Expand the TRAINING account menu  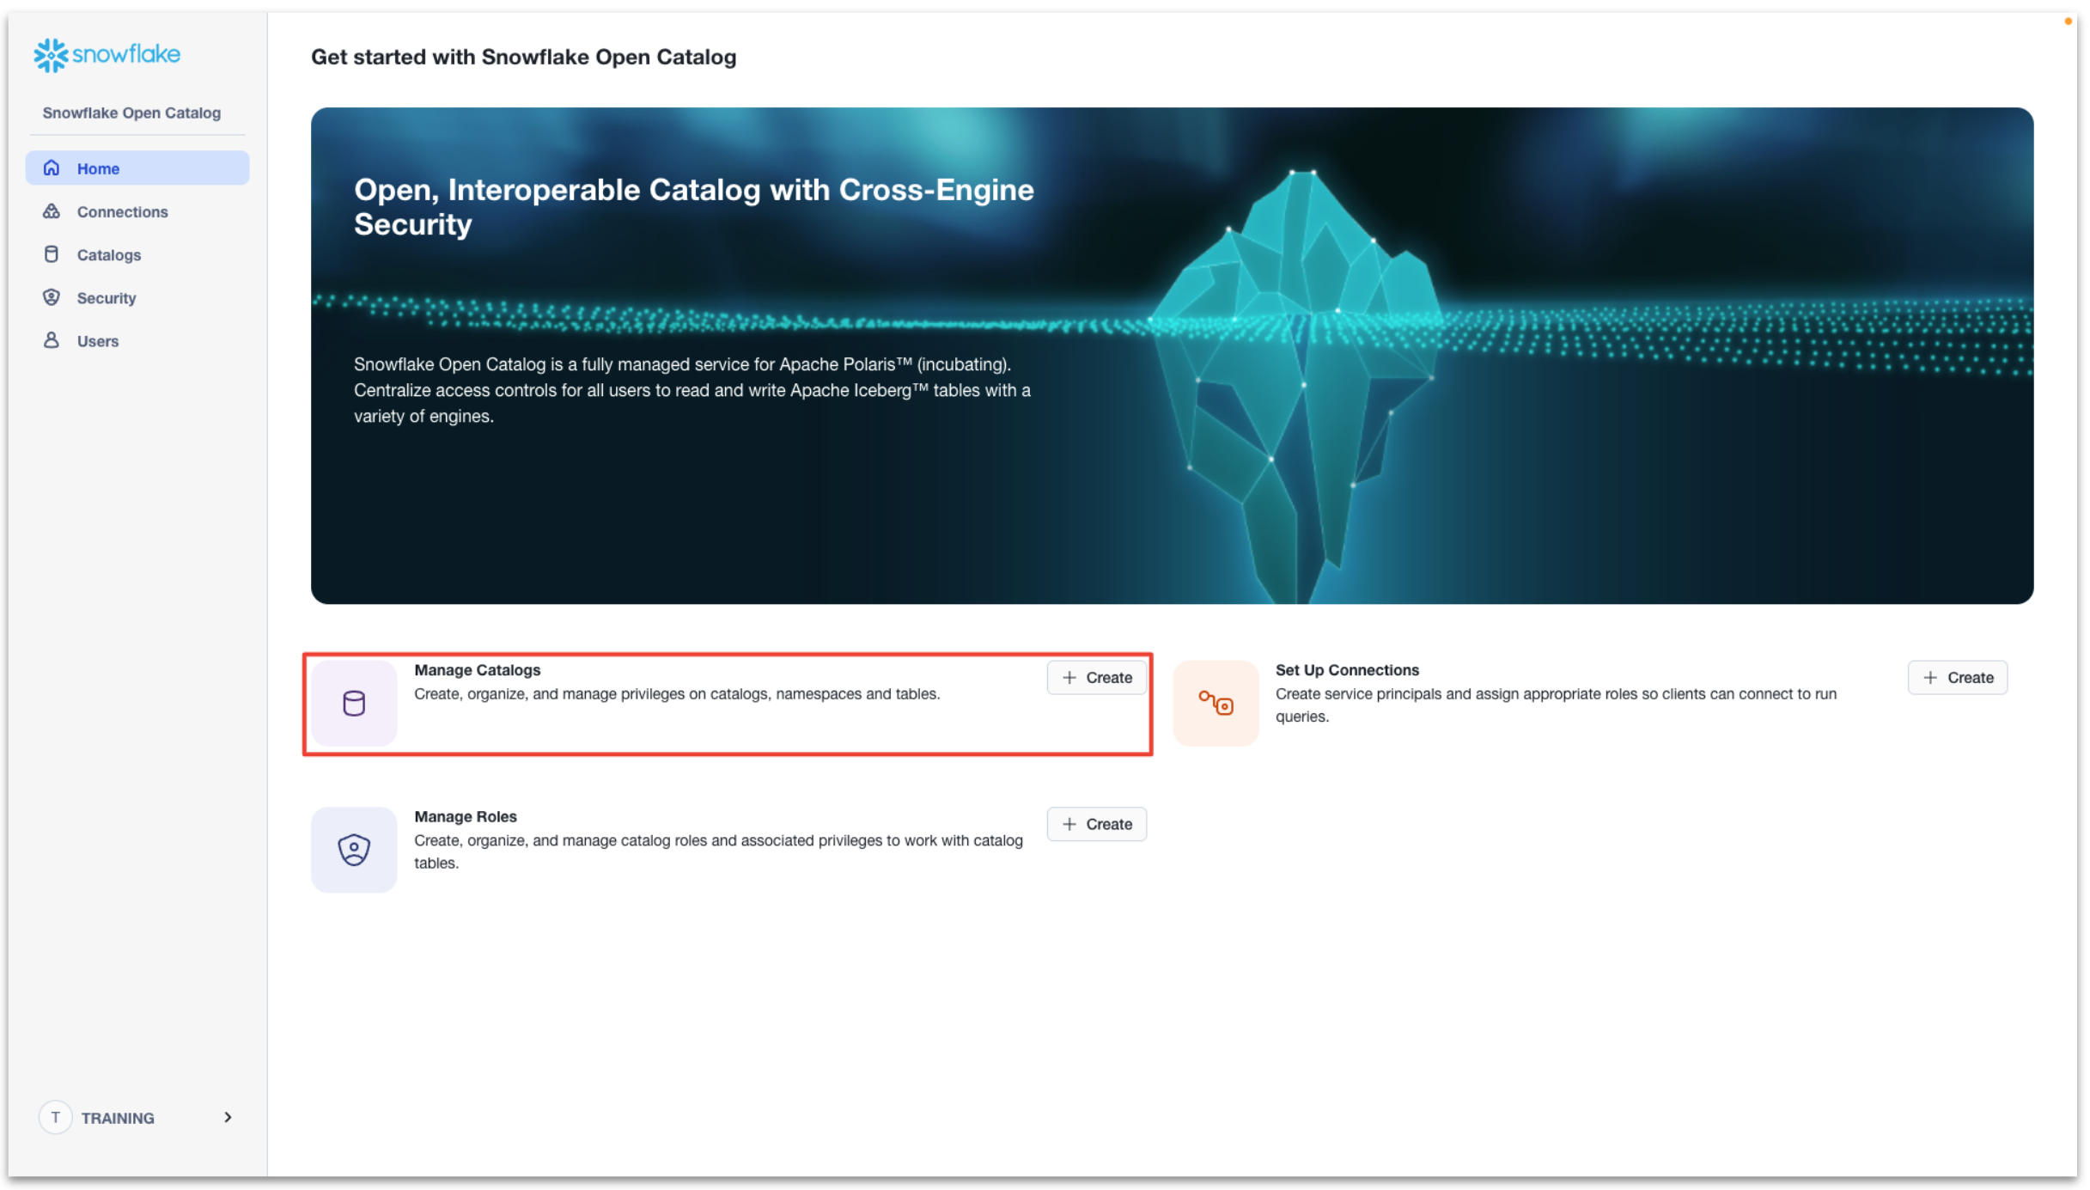click(137, 1118)
